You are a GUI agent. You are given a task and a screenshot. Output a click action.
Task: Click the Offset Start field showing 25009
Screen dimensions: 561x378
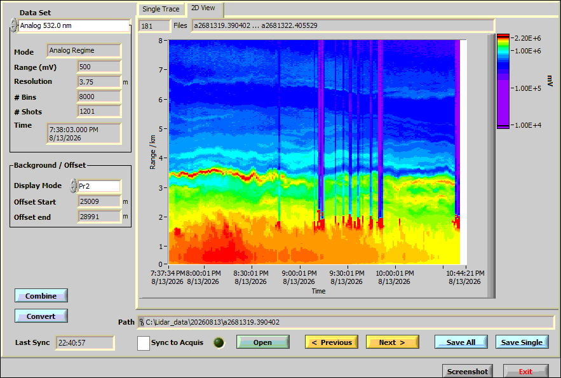coord(99,201)
